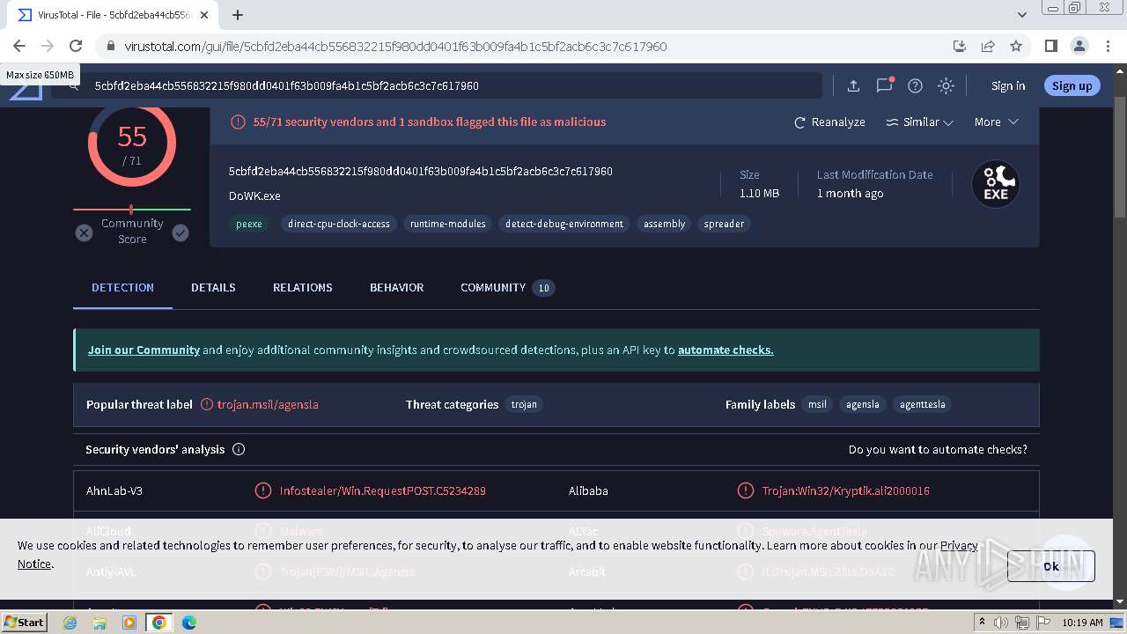Accept cookies with the Ok button

coord(1051,566)
